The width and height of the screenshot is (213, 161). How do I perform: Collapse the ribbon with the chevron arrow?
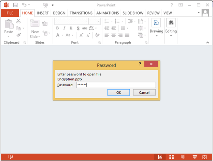[207, 42]
